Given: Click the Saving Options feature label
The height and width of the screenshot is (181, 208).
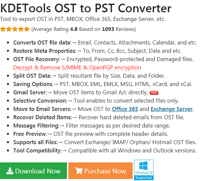Looking at the screenshot, I should coord(33,84).
